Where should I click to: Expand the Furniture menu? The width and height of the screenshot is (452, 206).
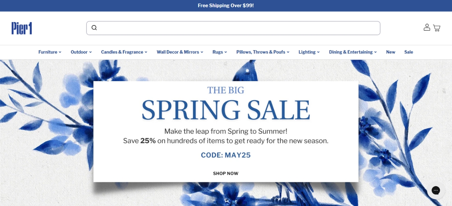50,52
